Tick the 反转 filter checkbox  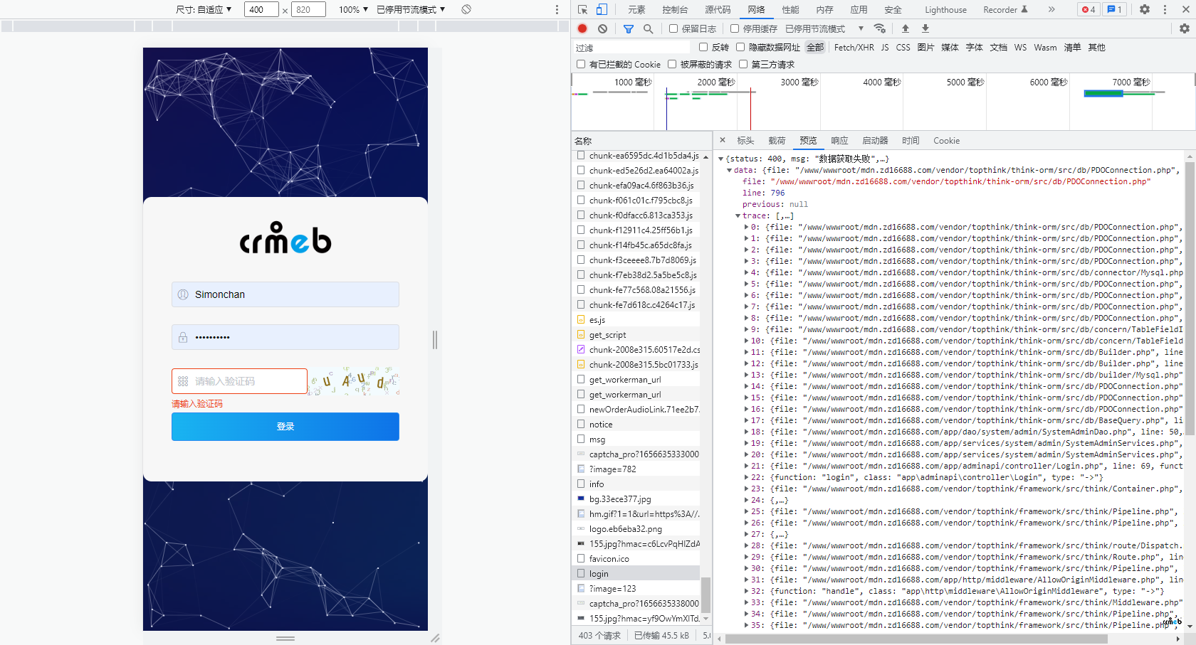(703, 47)
